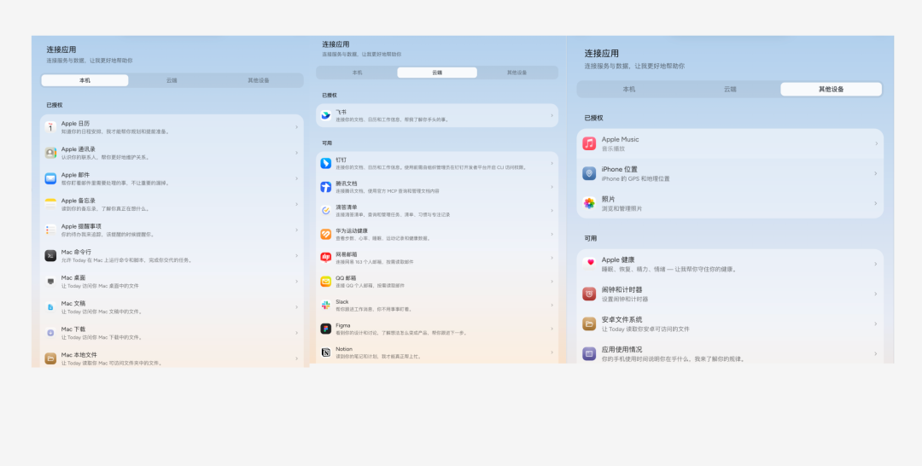The image size is (922, 466).
Task: Click the 'Apple 通讯录' row title
Action: click(x=79, y=149)
